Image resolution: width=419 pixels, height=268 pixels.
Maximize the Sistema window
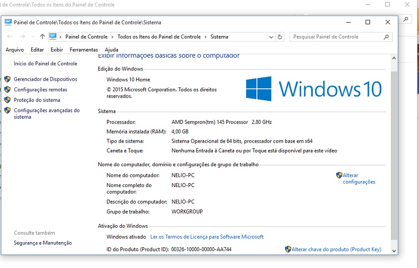pyautogui.click(x=368, y=23)
